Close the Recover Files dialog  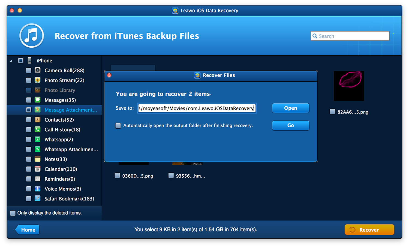[x=109, y=75]
